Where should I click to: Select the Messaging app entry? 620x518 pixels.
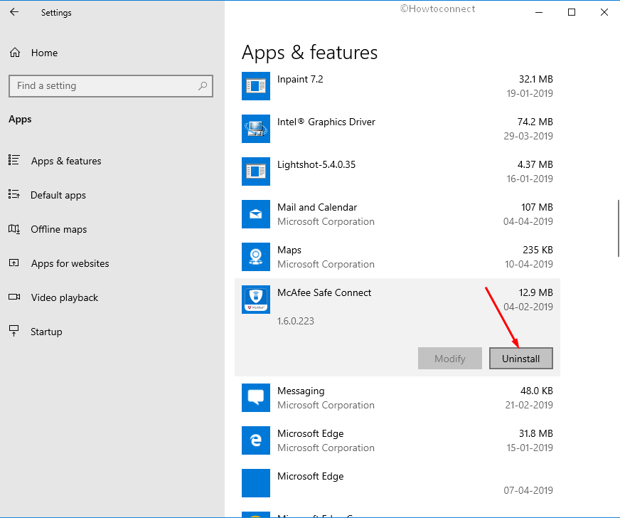pos(301,391)
